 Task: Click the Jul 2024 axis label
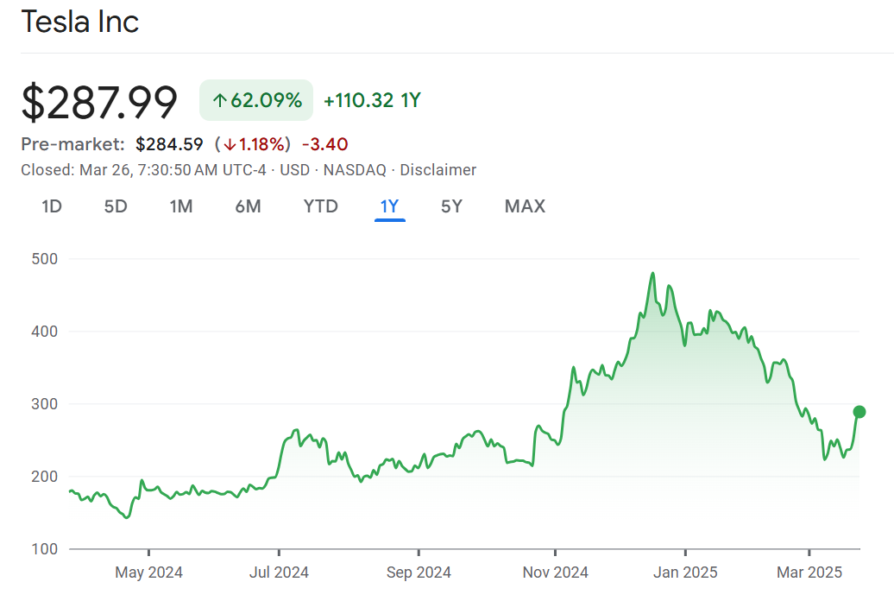pos(280,573)
